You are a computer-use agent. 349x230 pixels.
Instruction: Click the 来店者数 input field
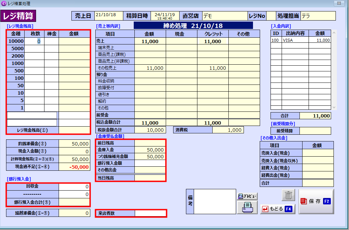tap(150, 213)
